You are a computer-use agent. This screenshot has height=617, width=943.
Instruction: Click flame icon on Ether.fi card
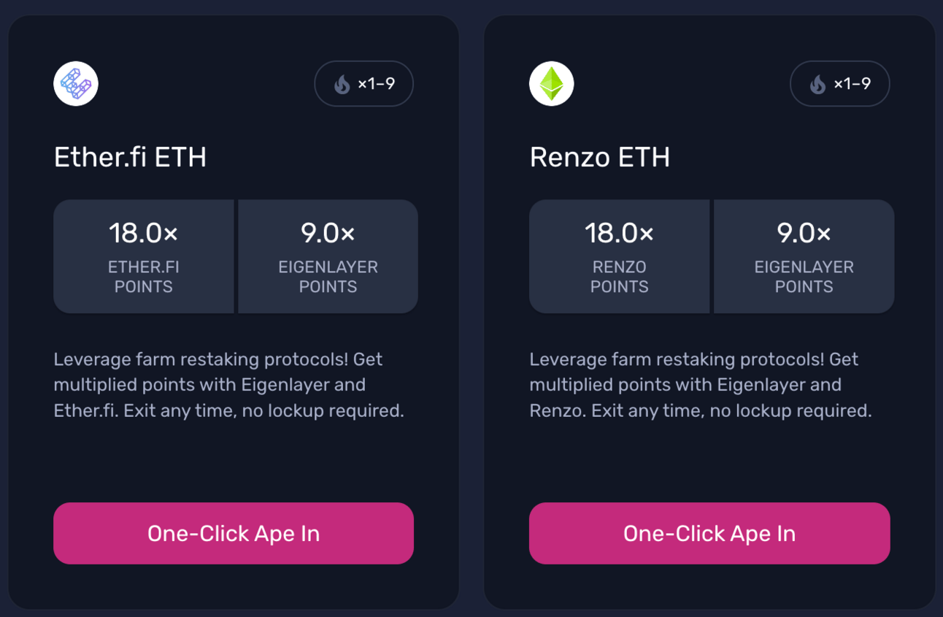342,85
